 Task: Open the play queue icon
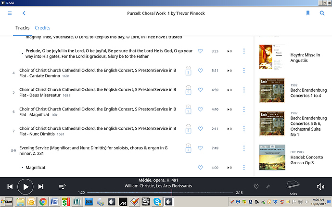(x=62, y=187)
